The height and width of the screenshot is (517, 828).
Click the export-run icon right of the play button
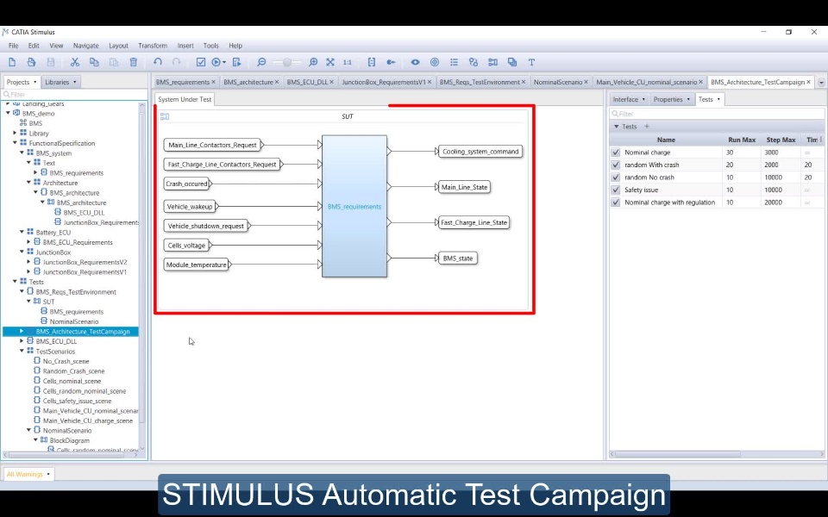pos(236,62)
